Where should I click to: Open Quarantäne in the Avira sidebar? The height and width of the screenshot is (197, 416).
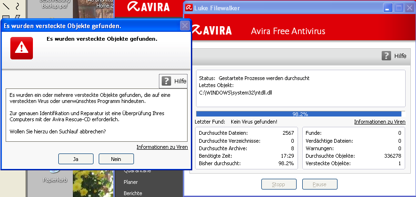tap(137, 171)
